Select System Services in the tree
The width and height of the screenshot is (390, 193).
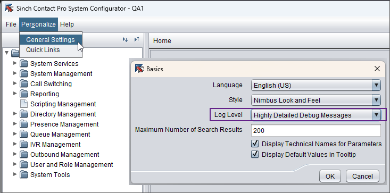click(x=54, y=64)
